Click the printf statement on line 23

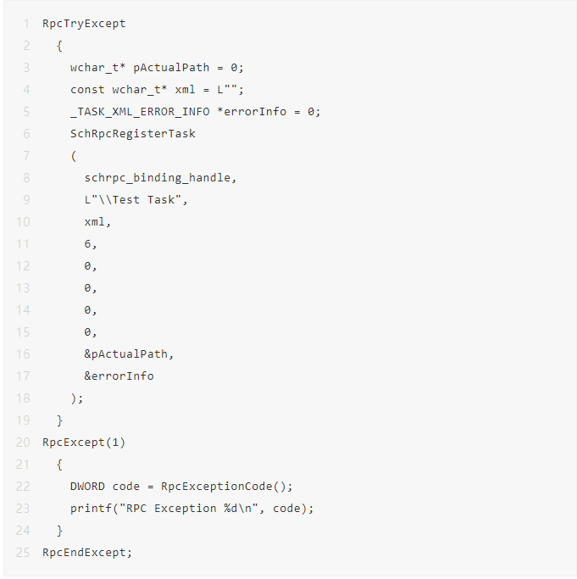[191, 508]
